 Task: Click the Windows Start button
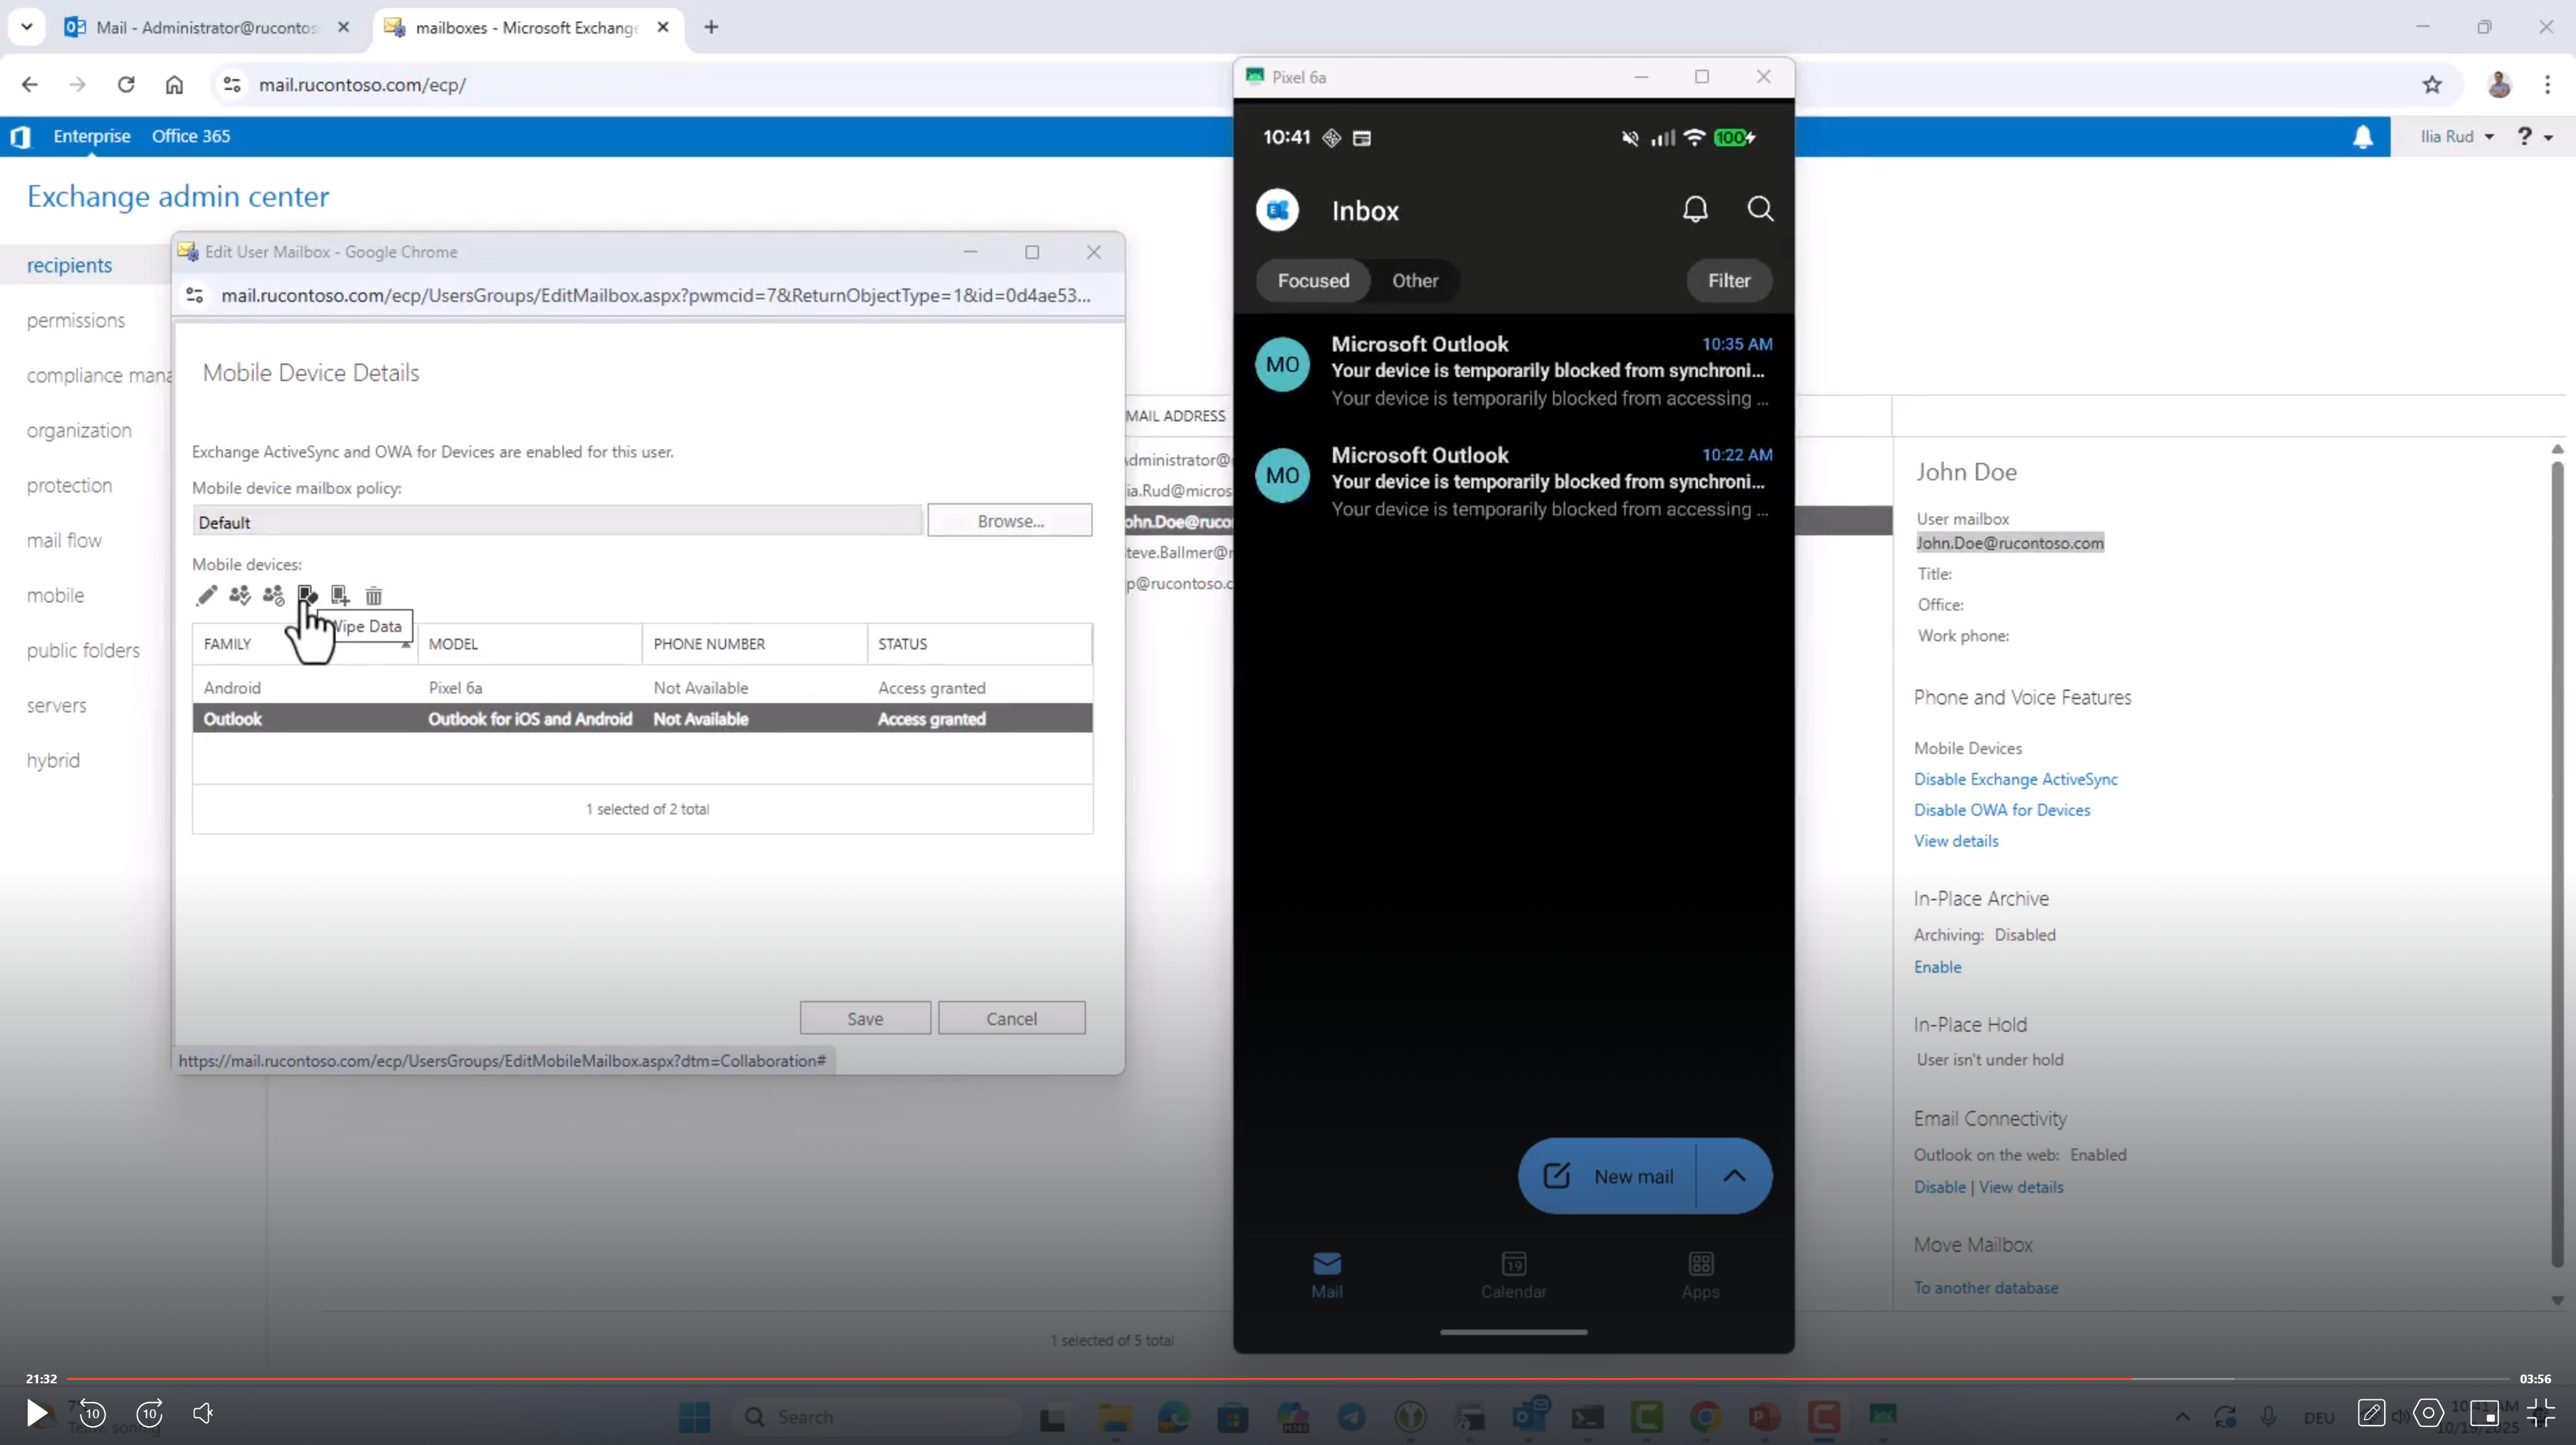[694, 1416]
